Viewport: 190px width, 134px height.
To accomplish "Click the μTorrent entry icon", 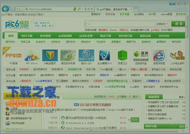I will pos(63,123).
